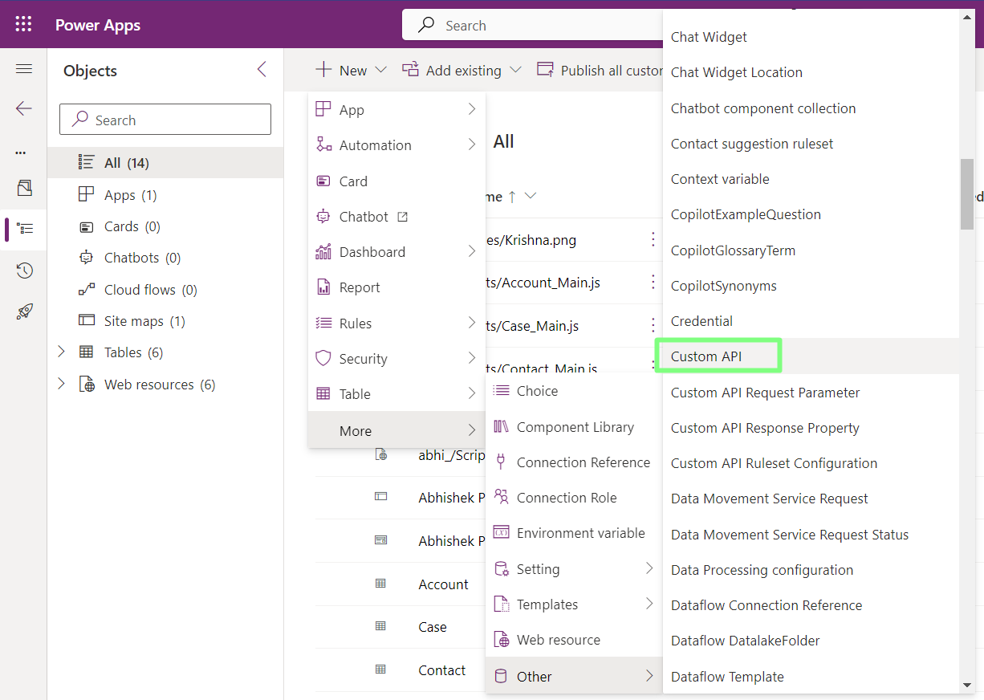Viewport: 984px width, 700px height.
Task: Click the top bar Search field
Action: (532, 25)
